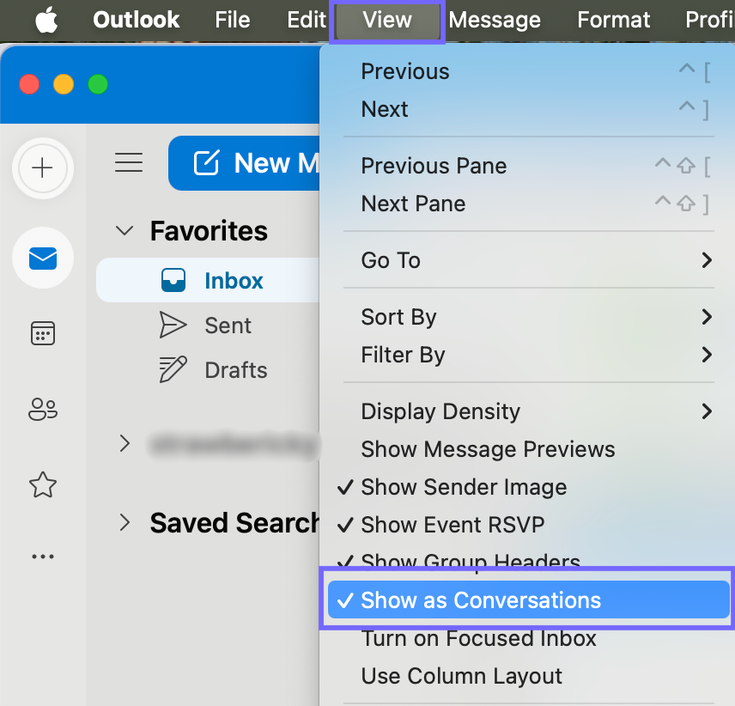
Task: Select Previous in View menu
Action: click(x=528, y=72)
